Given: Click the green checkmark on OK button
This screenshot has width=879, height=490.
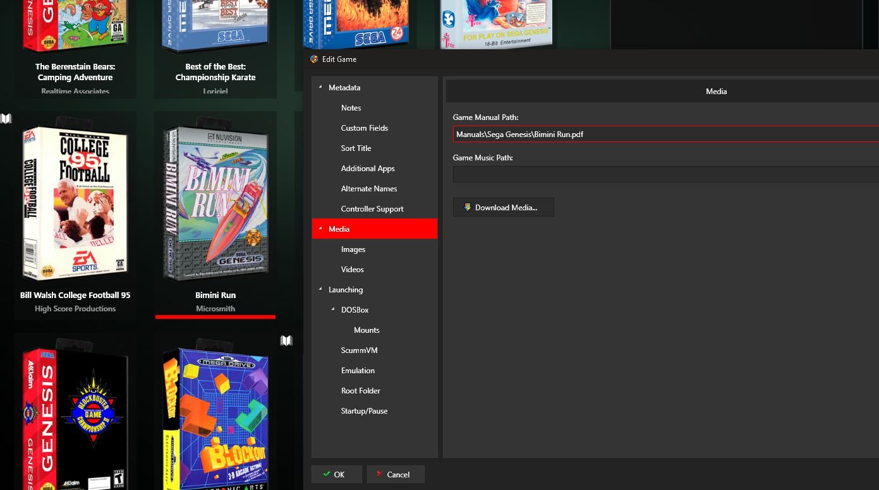Looking at the screenshot, I should pyautogui.click(x=326, y=474).
